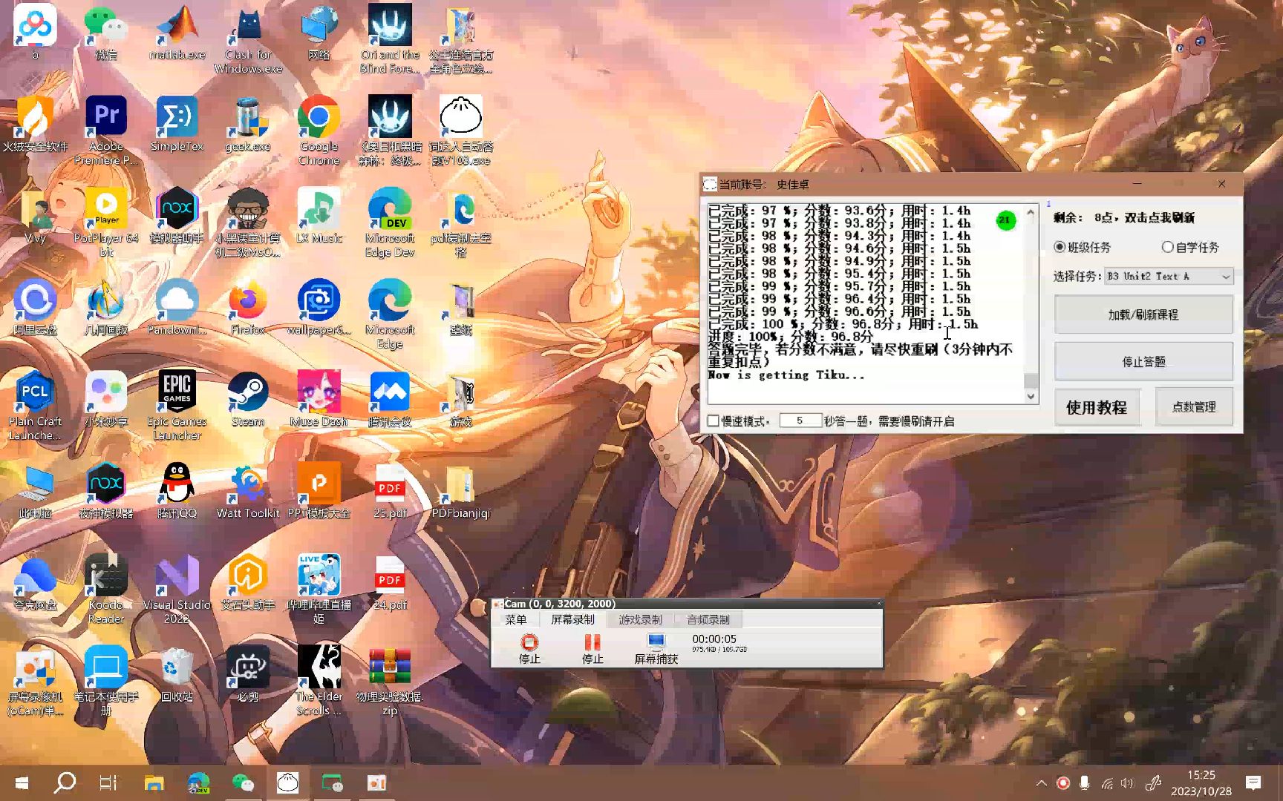Open the WeChat desktop icon

(105, 33)
